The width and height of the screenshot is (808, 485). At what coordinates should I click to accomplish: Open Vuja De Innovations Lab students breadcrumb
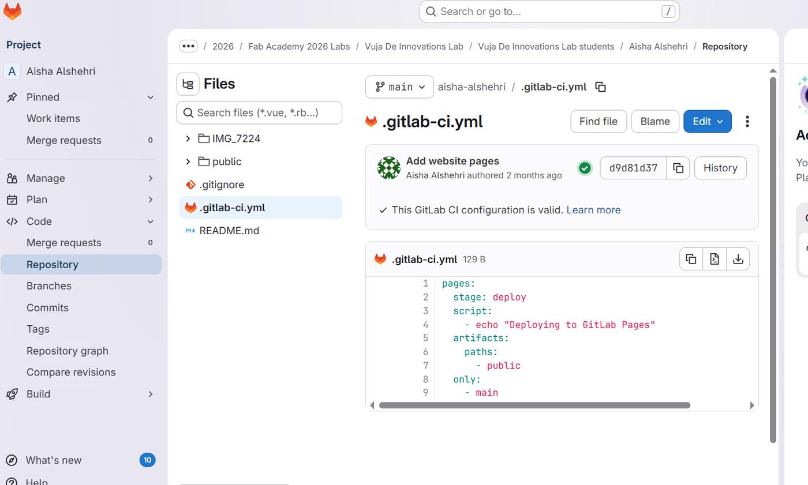coord(546,46)
